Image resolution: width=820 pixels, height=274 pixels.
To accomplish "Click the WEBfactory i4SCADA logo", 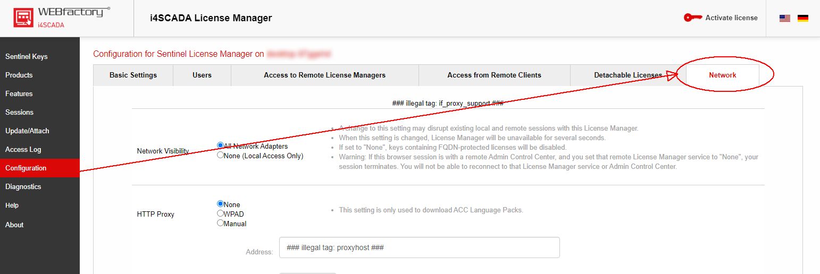I will pyautogui.click(x=62, y=18).
